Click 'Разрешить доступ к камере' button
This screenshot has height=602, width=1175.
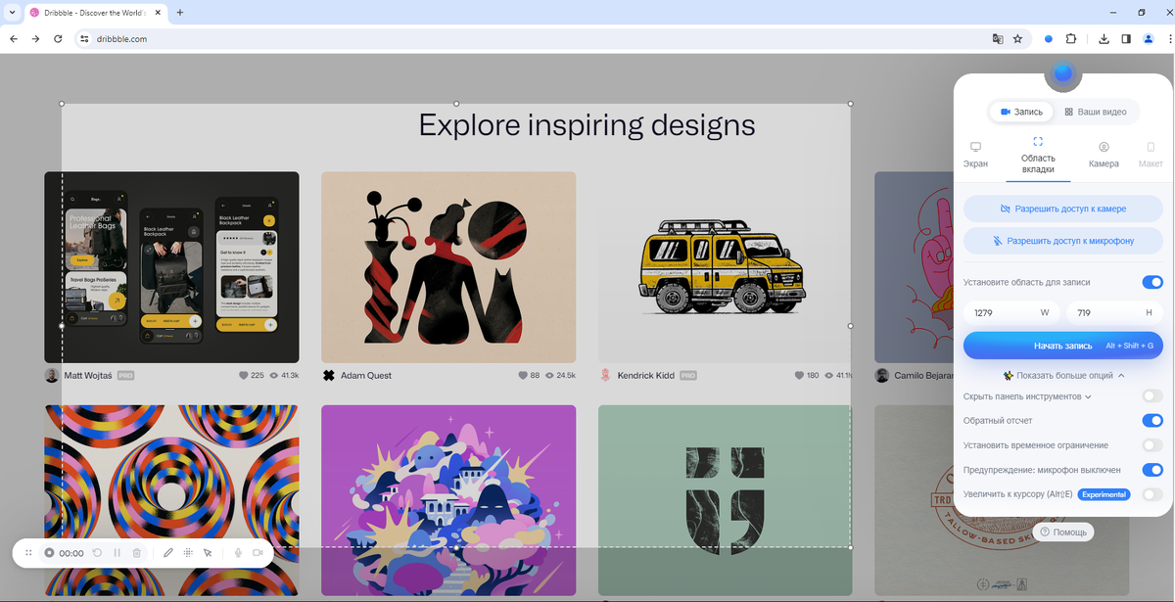1063,209
